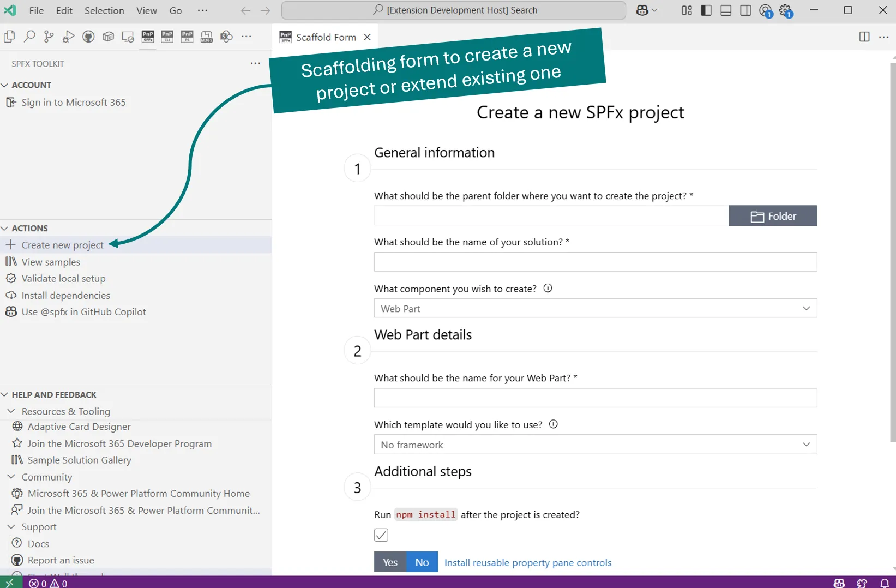
Task: Show additional activity bar views
Action: click(246, 37)
